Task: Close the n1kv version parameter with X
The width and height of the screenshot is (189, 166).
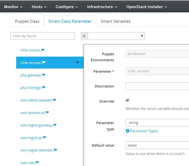Action: pyautogui.click(x=78, y=62)
